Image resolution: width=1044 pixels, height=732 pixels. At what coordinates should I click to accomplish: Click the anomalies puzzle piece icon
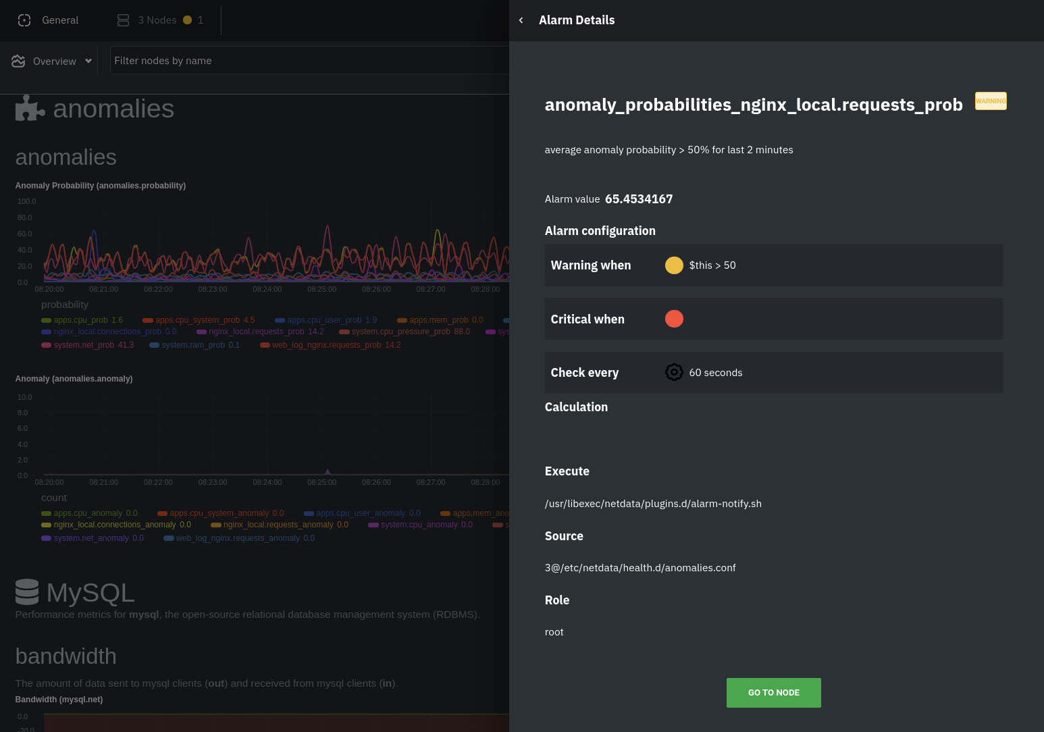pyautogui.click(x=30, y=108)
